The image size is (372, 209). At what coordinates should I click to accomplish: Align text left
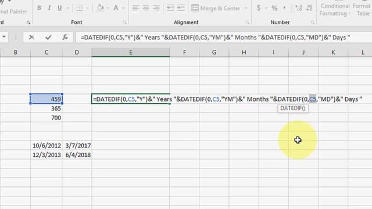coord(135,8)
